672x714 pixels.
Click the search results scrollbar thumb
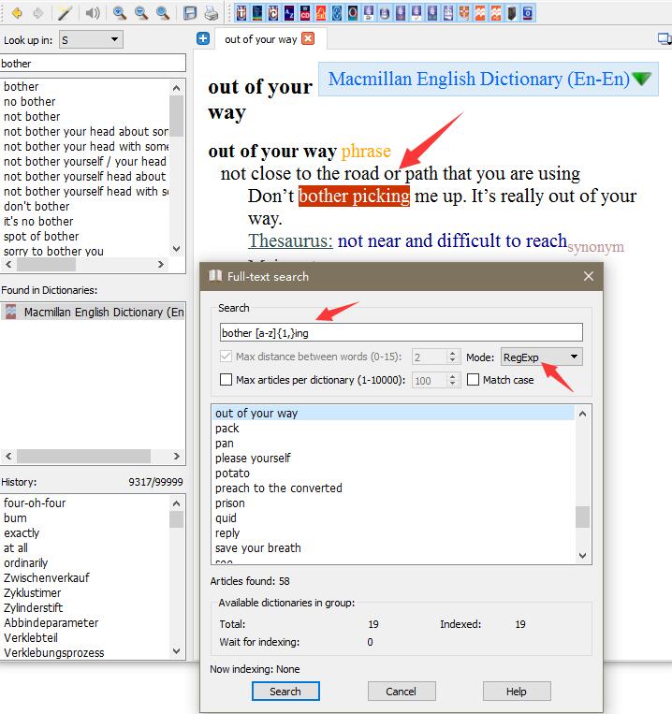[x=582, y=517]
